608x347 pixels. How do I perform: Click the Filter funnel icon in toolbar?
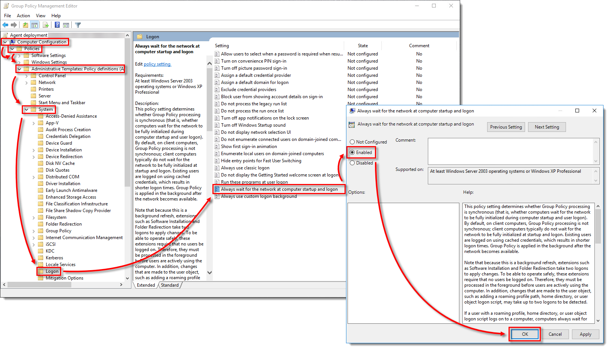point(78,25)
